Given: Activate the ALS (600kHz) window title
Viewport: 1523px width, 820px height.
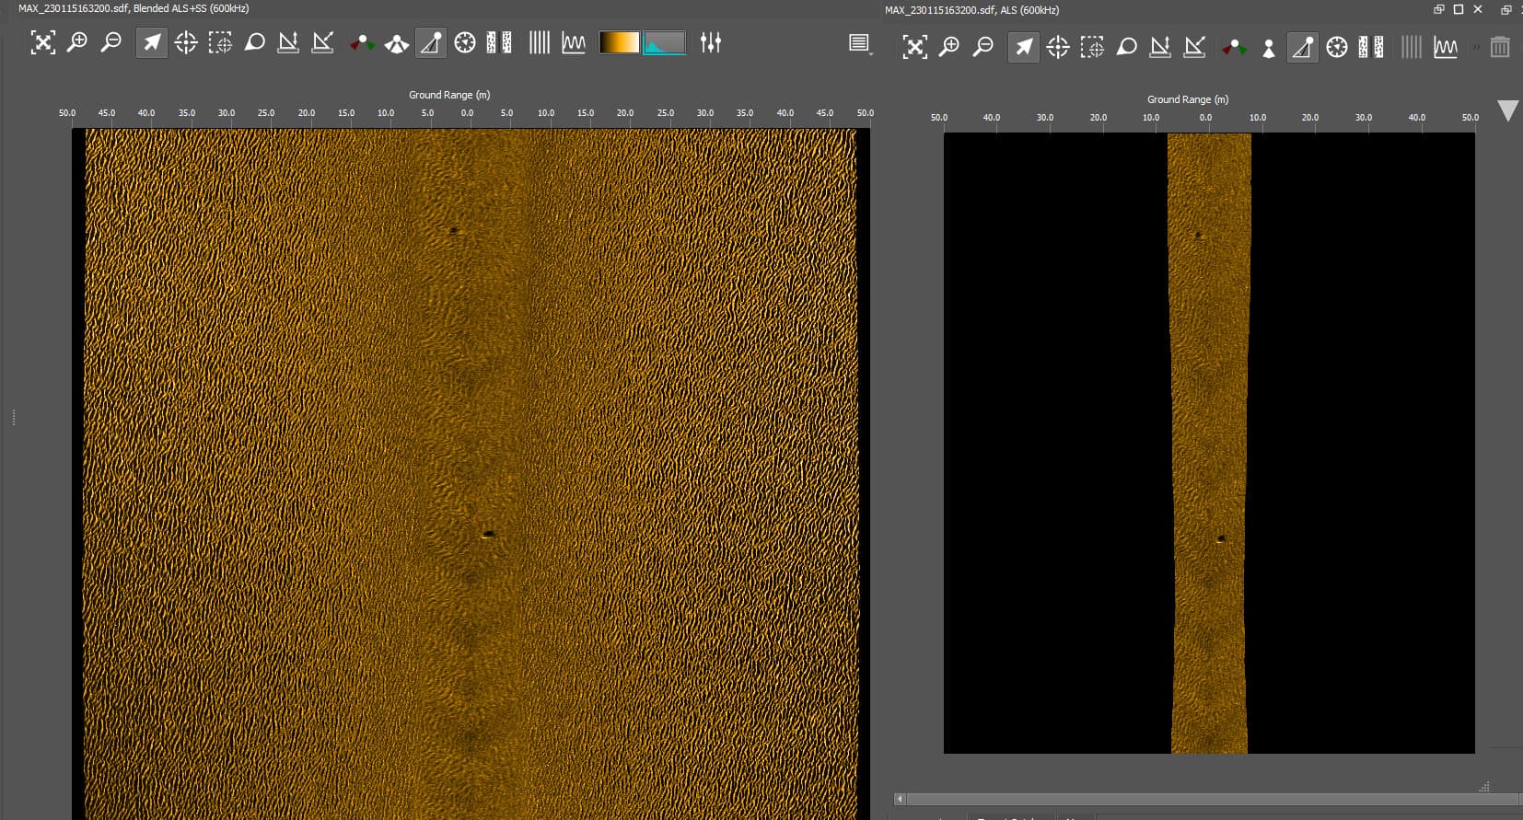Looking at the screenshot, I should click(971, 10).
